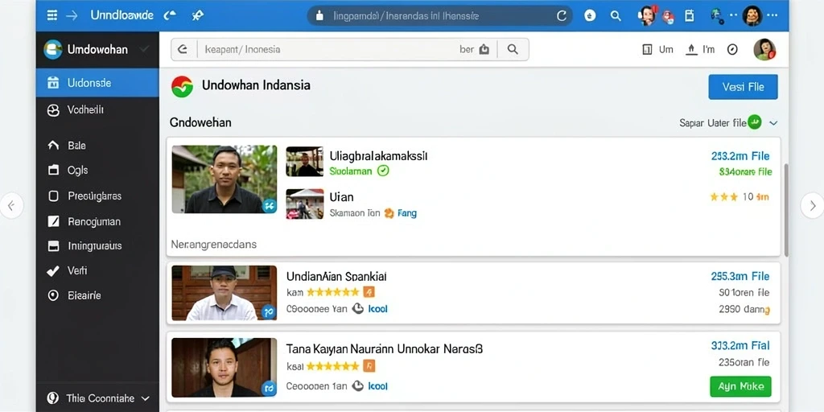Click the green badge beside Sapiar Uater file
The height and width of the screenshot is (412, 824).
click(x=755, y=122)
